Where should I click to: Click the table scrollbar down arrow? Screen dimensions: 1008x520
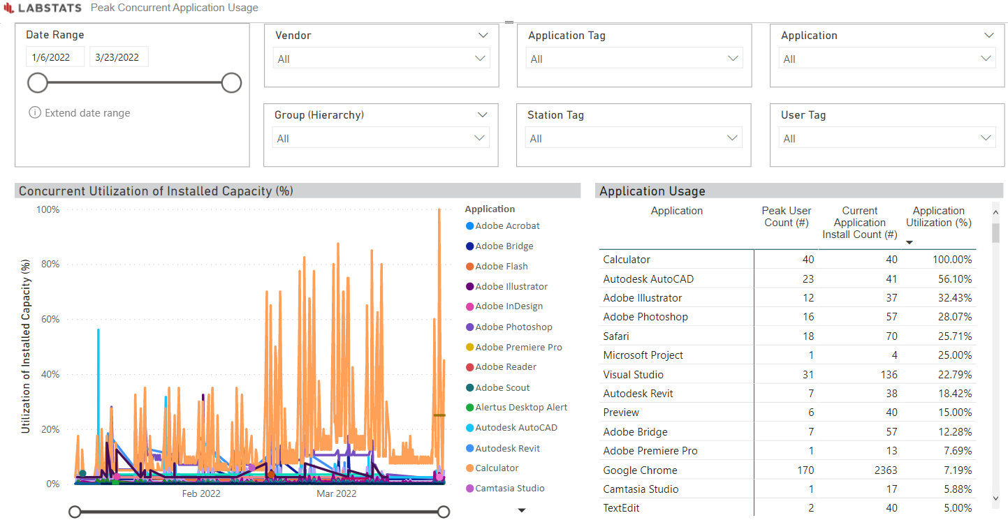tap(995, 498)
